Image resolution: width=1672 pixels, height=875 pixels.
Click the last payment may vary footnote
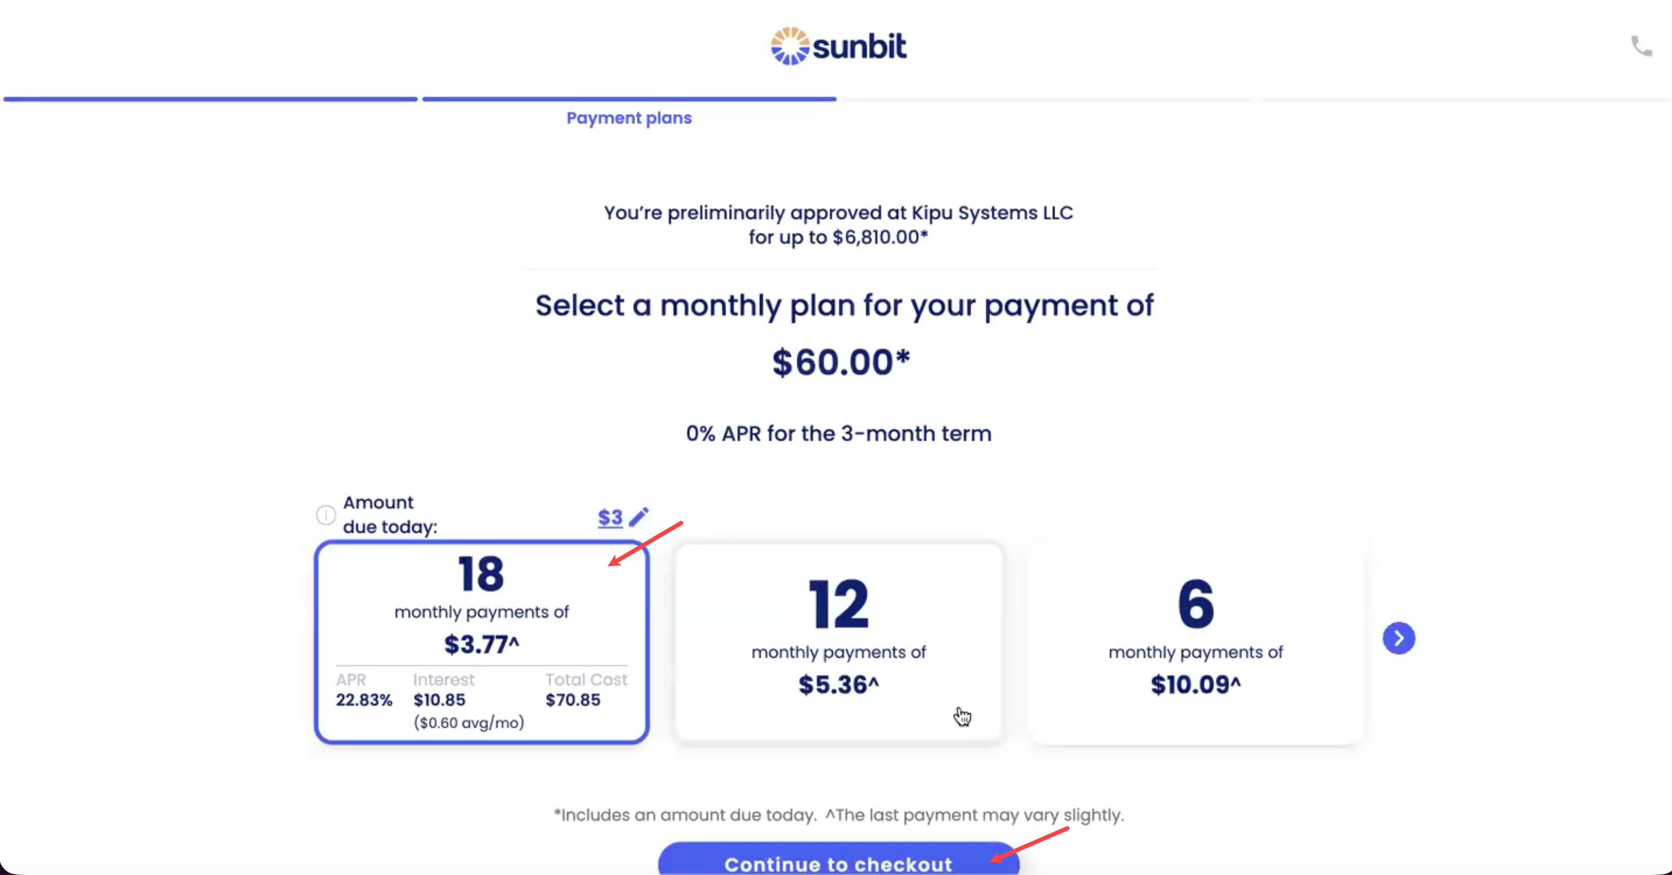pyautogui.click(x=974, y=815)
